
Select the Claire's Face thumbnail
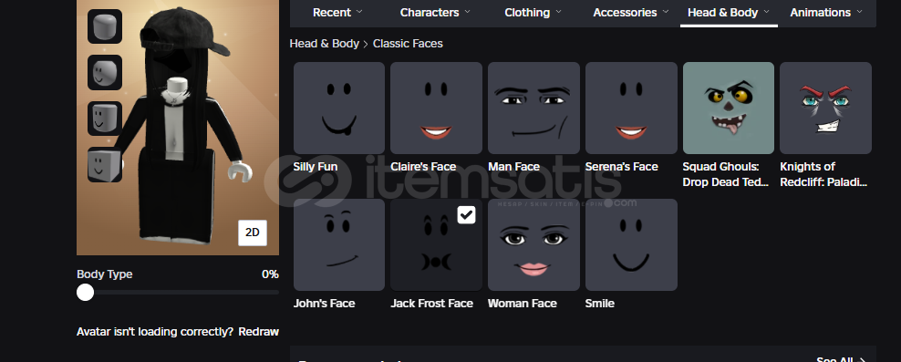pyautogui.click(x=436, y=108)
